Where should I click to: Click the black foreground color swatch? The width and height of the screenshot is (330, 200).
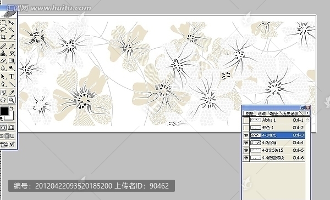click(4, 111)
